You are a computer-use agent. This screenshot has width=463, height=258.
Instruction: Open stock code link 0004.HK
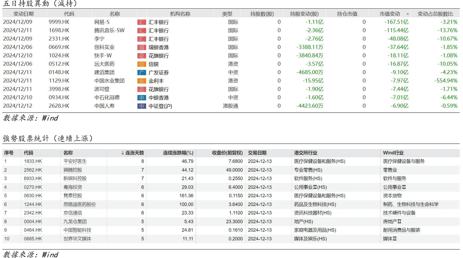(33, 221)
